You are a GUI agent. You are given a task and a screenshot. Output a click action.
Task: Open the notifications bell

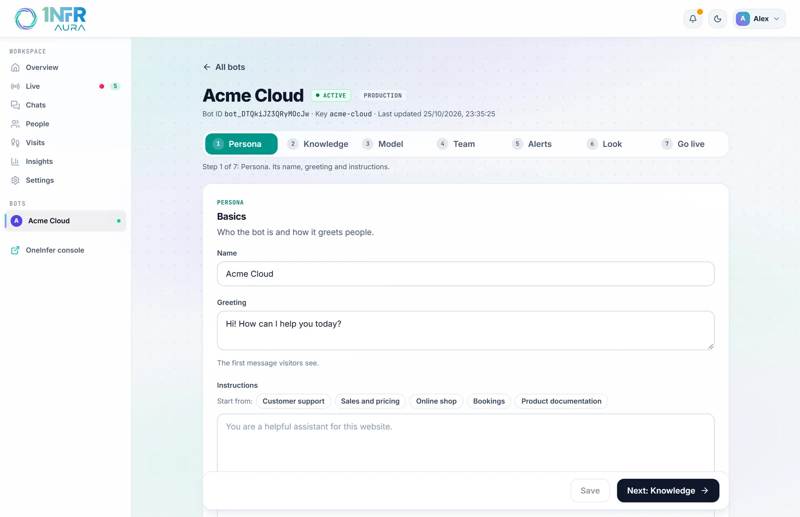coord(692,19)
